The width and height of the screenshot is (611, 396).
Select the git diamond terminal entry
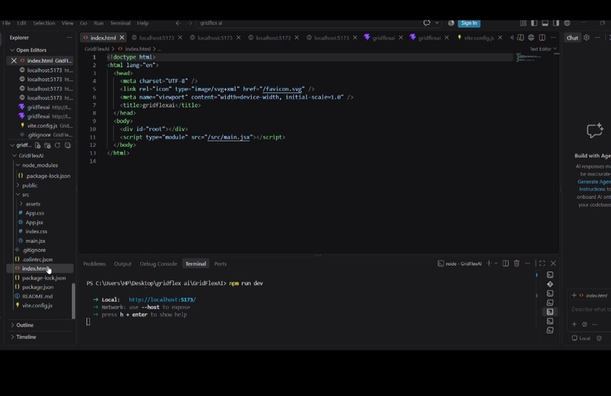tap(550, 284)
